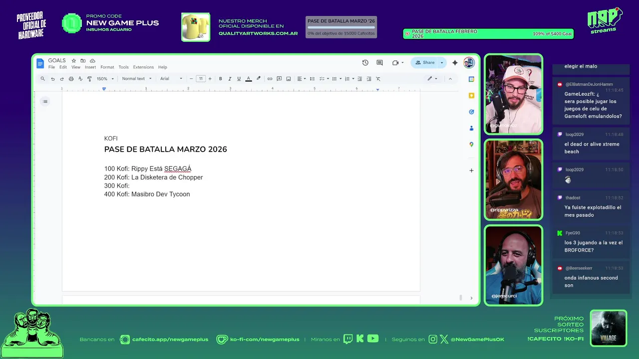Run spelling and grammar check
This screenshot has width=639, height=359.
point(80,79)
